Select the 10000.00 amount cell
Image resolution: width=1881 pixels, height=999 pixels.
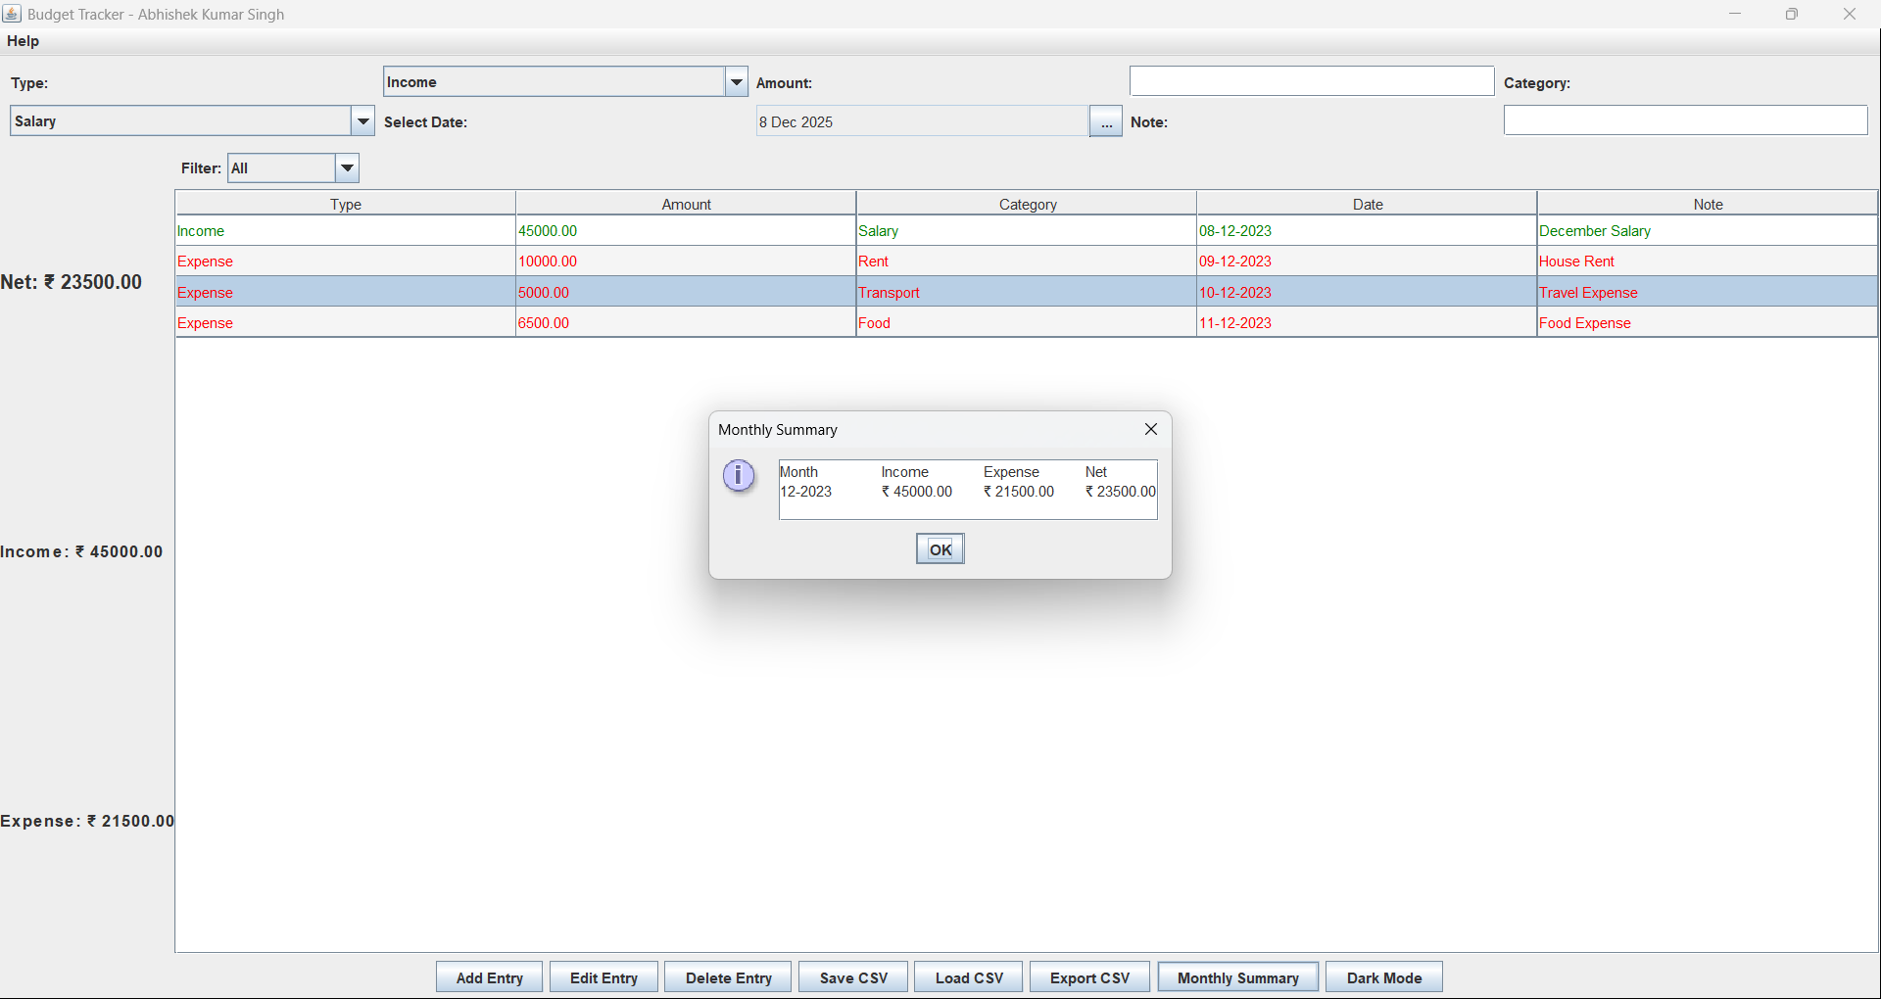pos(686,262)
